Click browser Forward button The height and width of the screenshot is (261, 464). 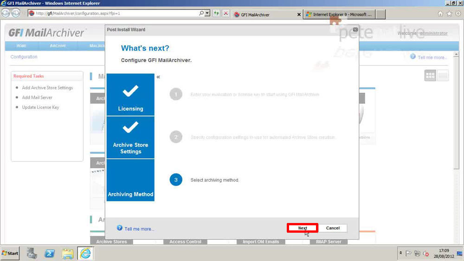16,13
